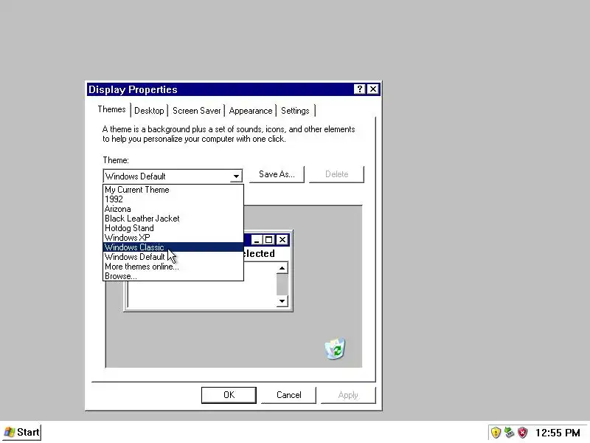The image size is (590, 443).
Task: Click the disabled Delete button
Action: (336, 174)
